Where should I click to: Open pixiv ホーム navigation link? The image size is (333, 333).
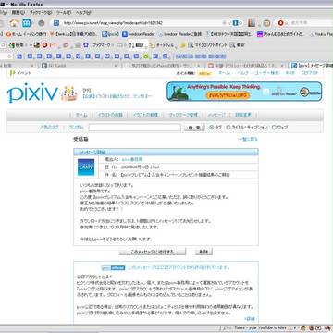pyautogui.click(x=81, y=115)
